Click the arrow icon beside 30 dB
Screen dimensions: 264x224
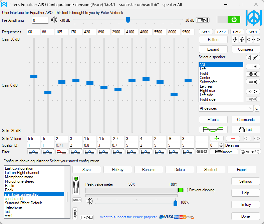tap(203, 20)
